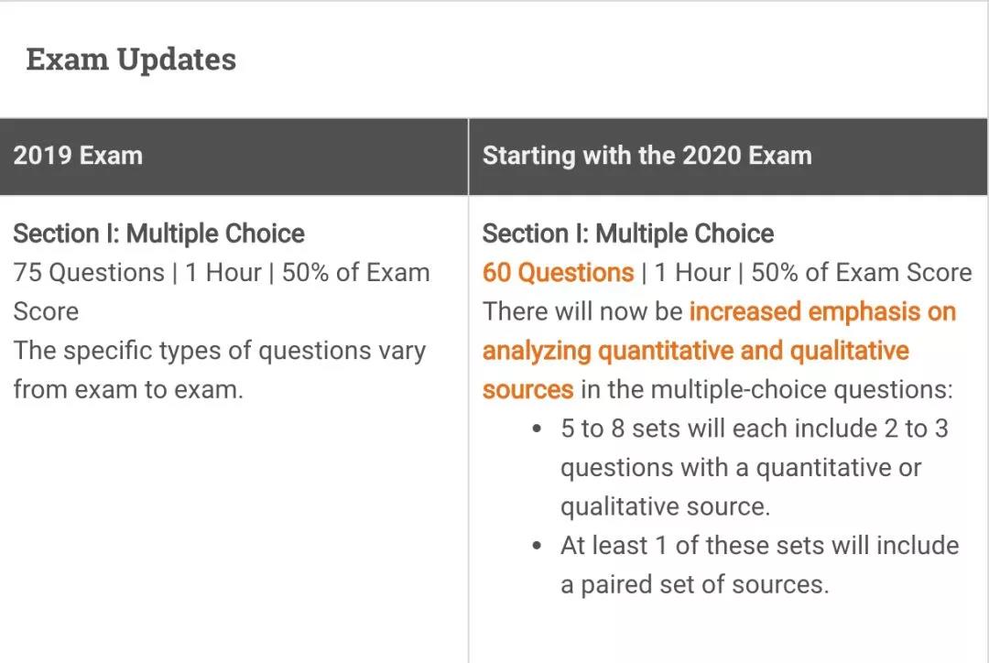This screenshot has height=663, width=989.
Task: Click 2019 Section I: Multiple Choice heading
Action: [159, 234]
